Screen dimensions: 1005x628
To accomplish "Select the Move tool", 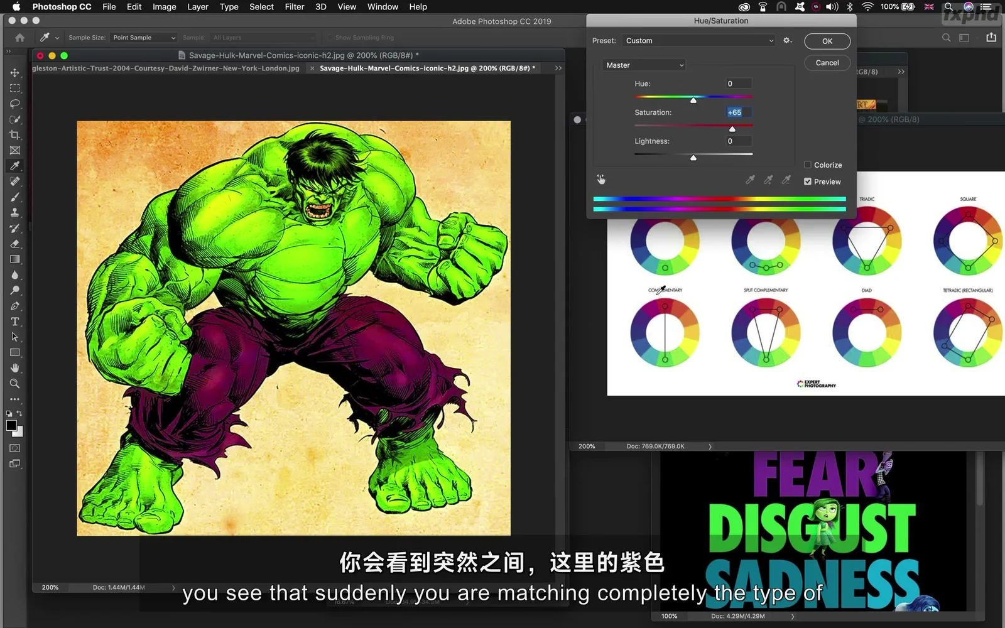I will 15,73.
